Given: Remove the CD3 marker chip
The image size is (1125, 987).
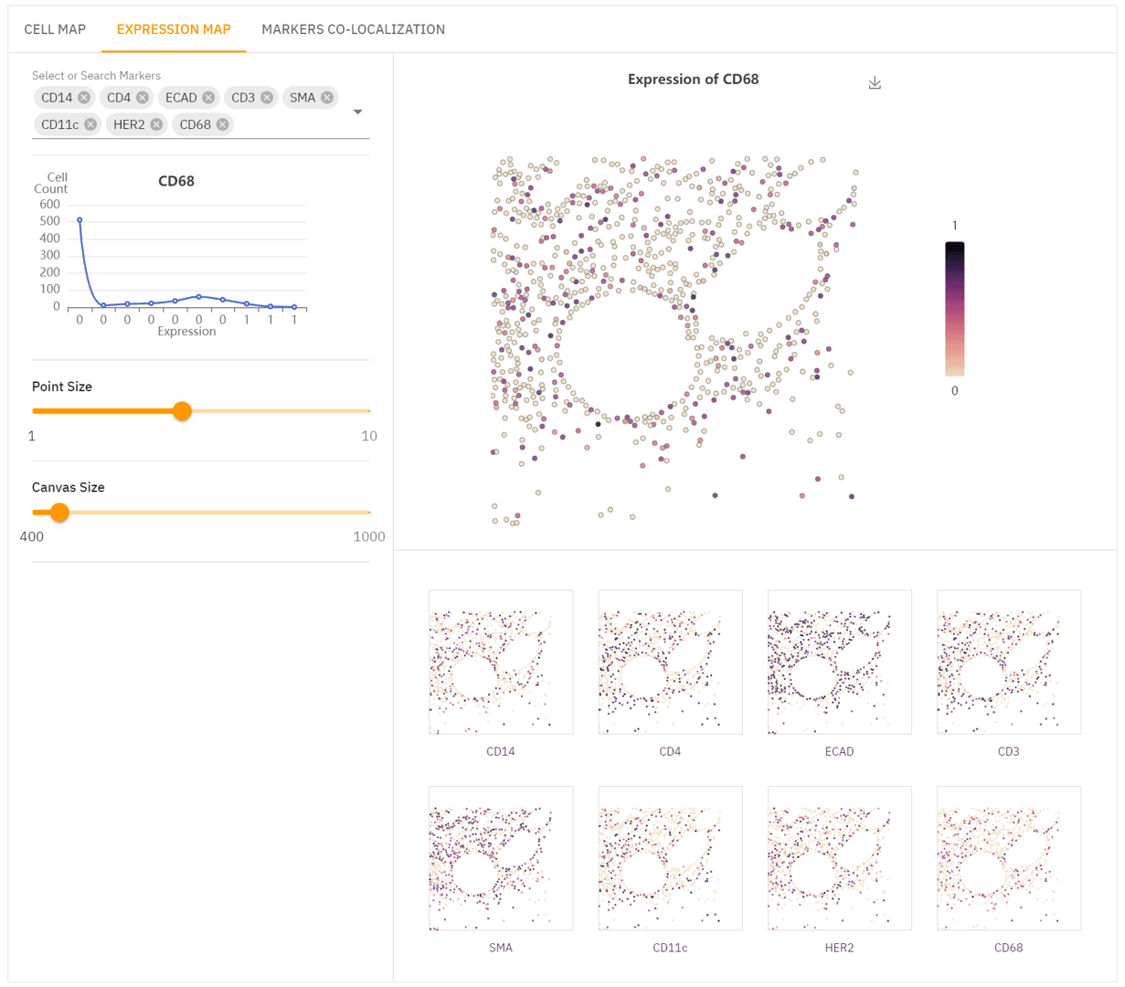Looking at the screenshot, I should (x=267, y=98).
